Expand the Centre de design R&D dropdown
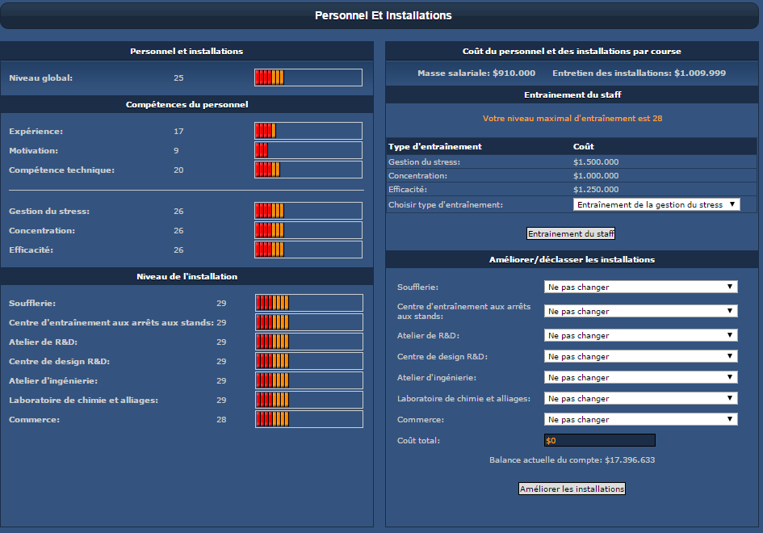The image size is (763, 533). [x=640, y=356]
